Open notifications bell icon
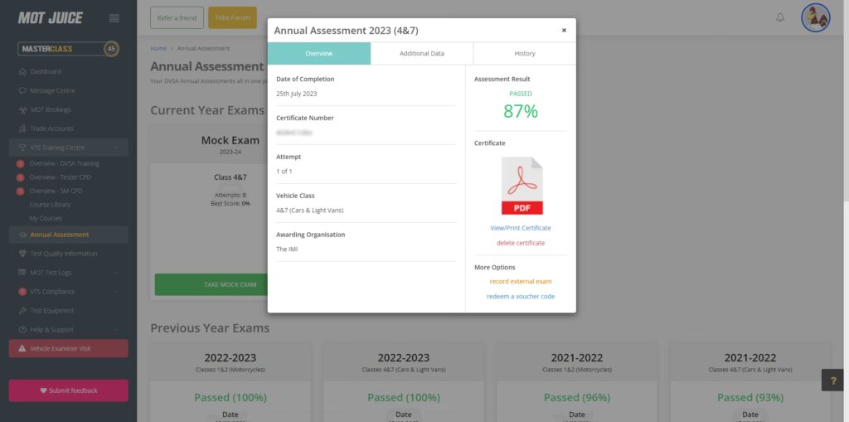Viewport: 849px width, 422px height. 779,17
